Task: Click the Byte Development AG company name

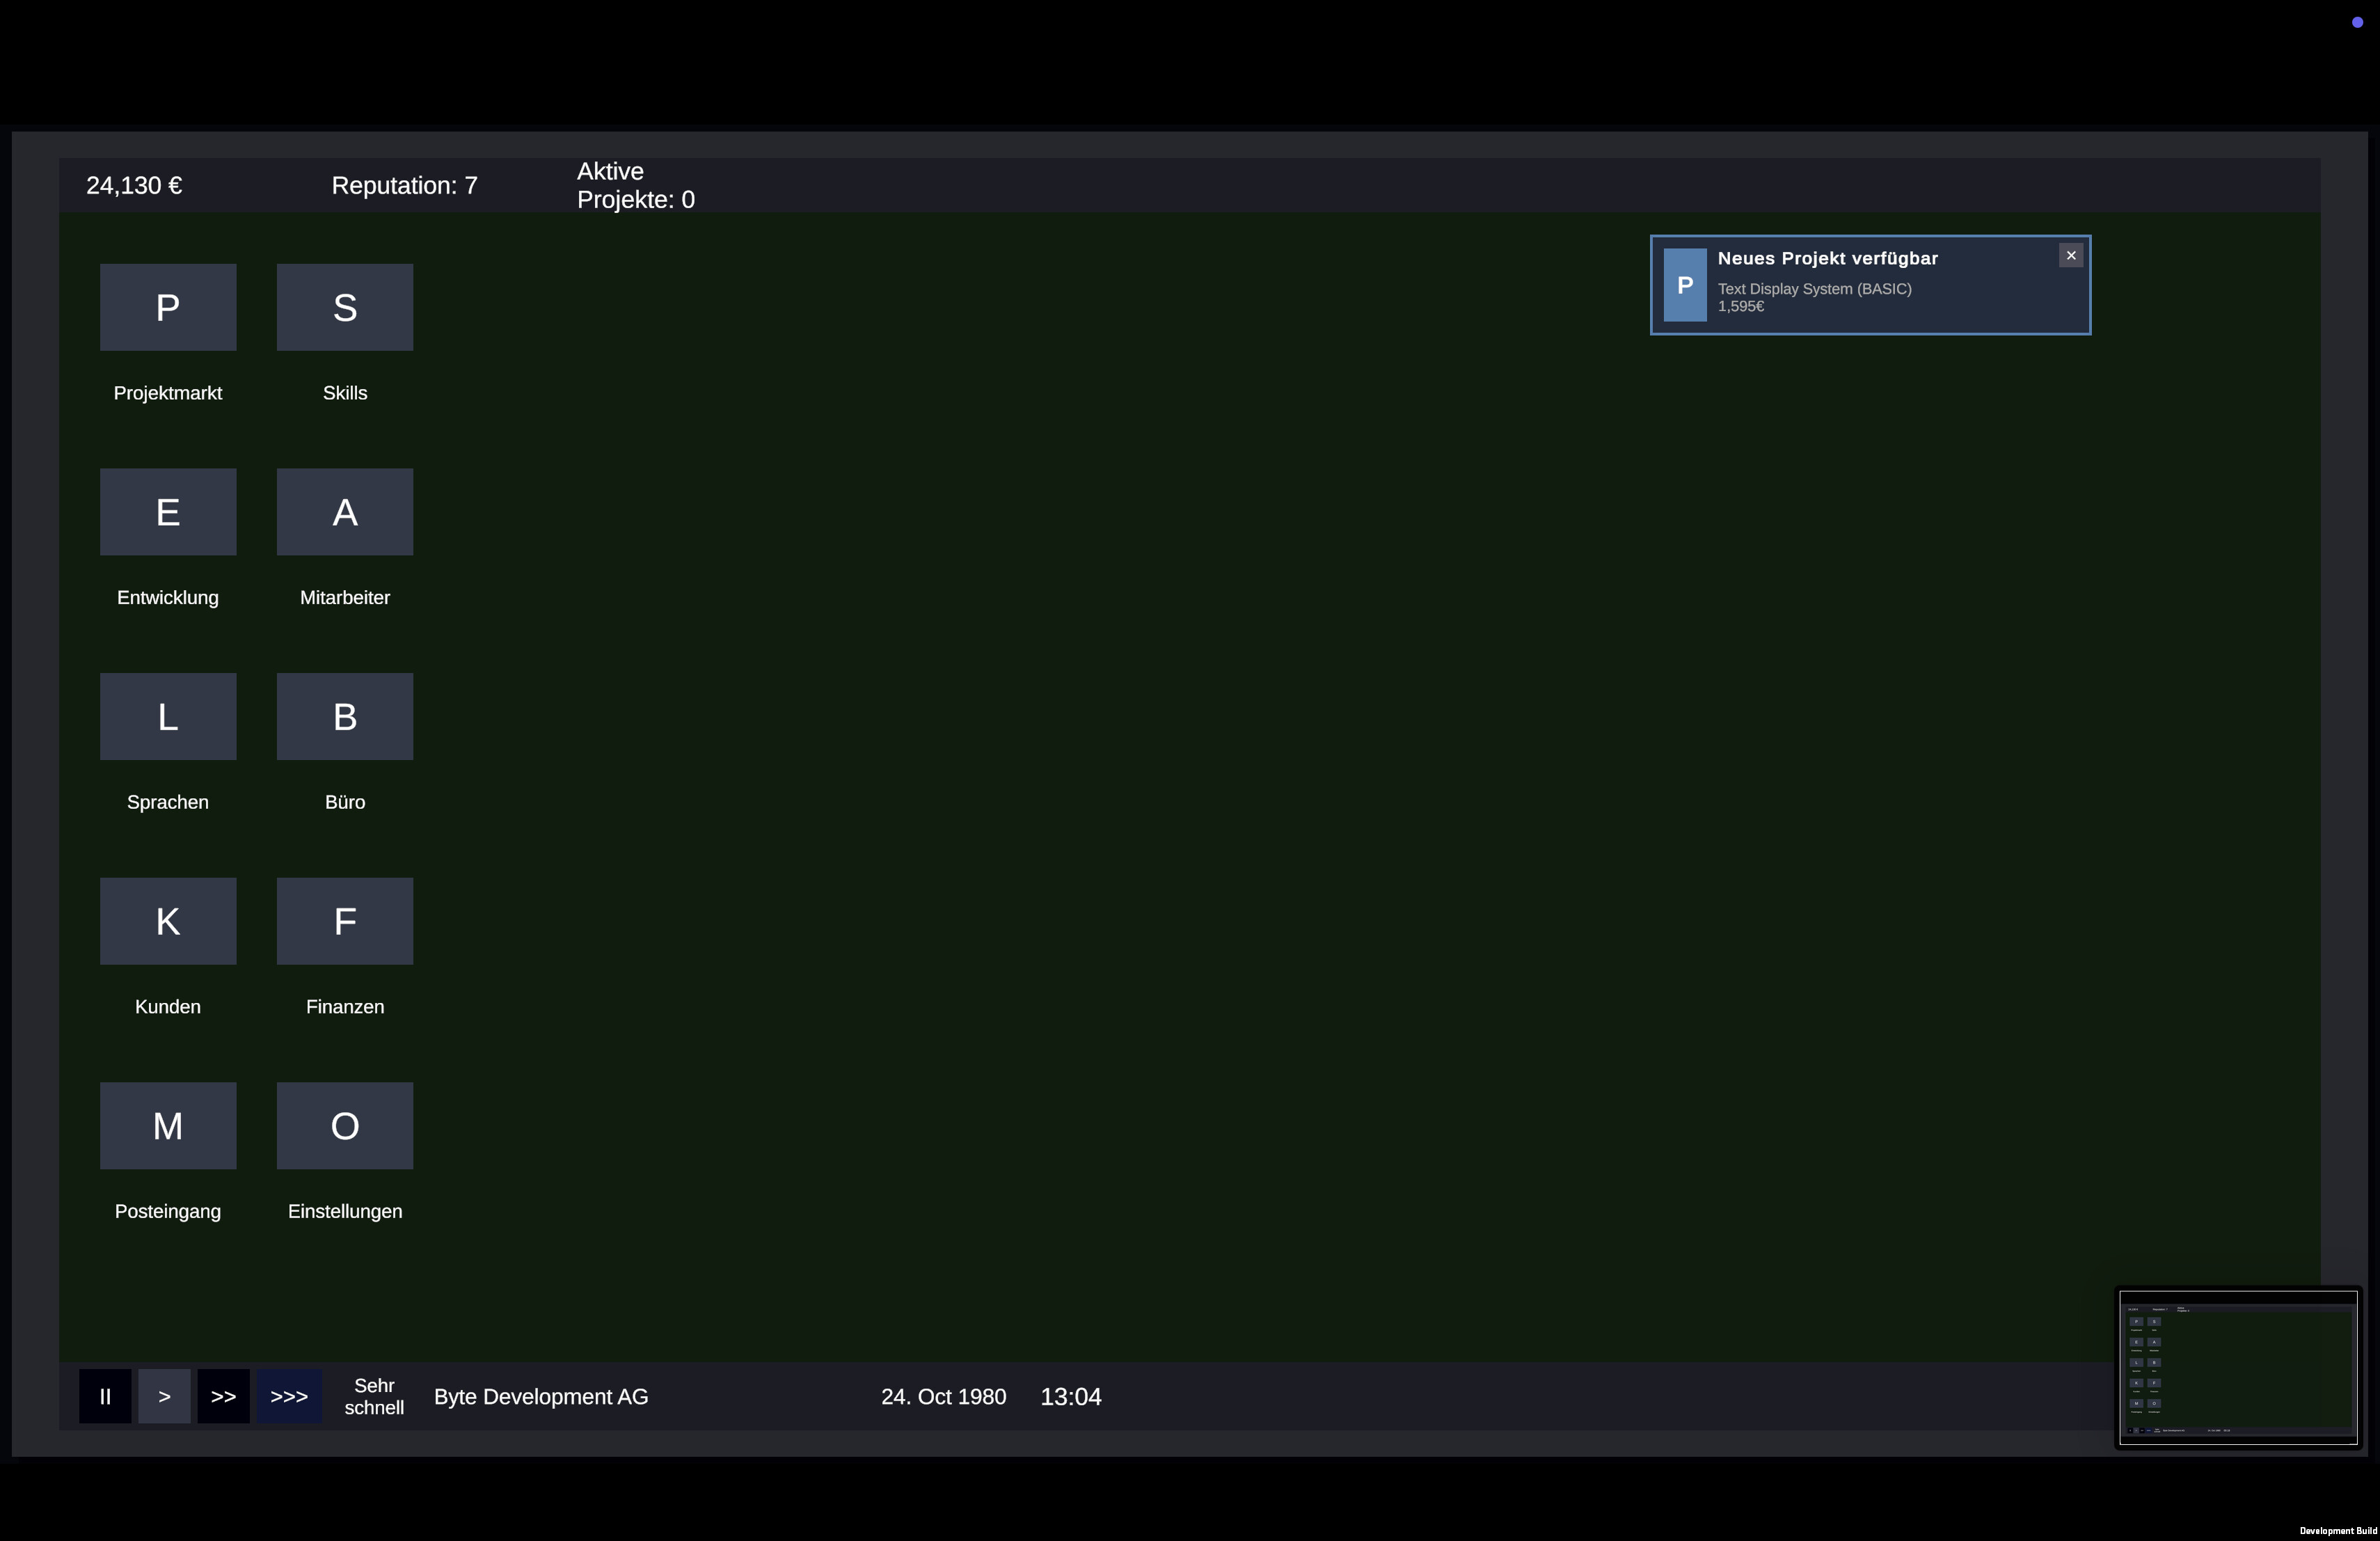Action: click(x=541, y=1396)
